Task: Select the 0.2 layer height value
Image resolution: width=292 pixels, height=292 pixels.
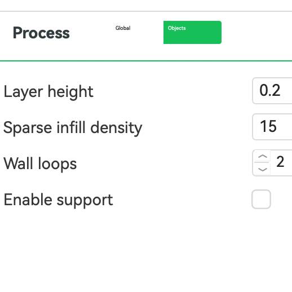Action: pyautogui.click(x=270, y=90)
